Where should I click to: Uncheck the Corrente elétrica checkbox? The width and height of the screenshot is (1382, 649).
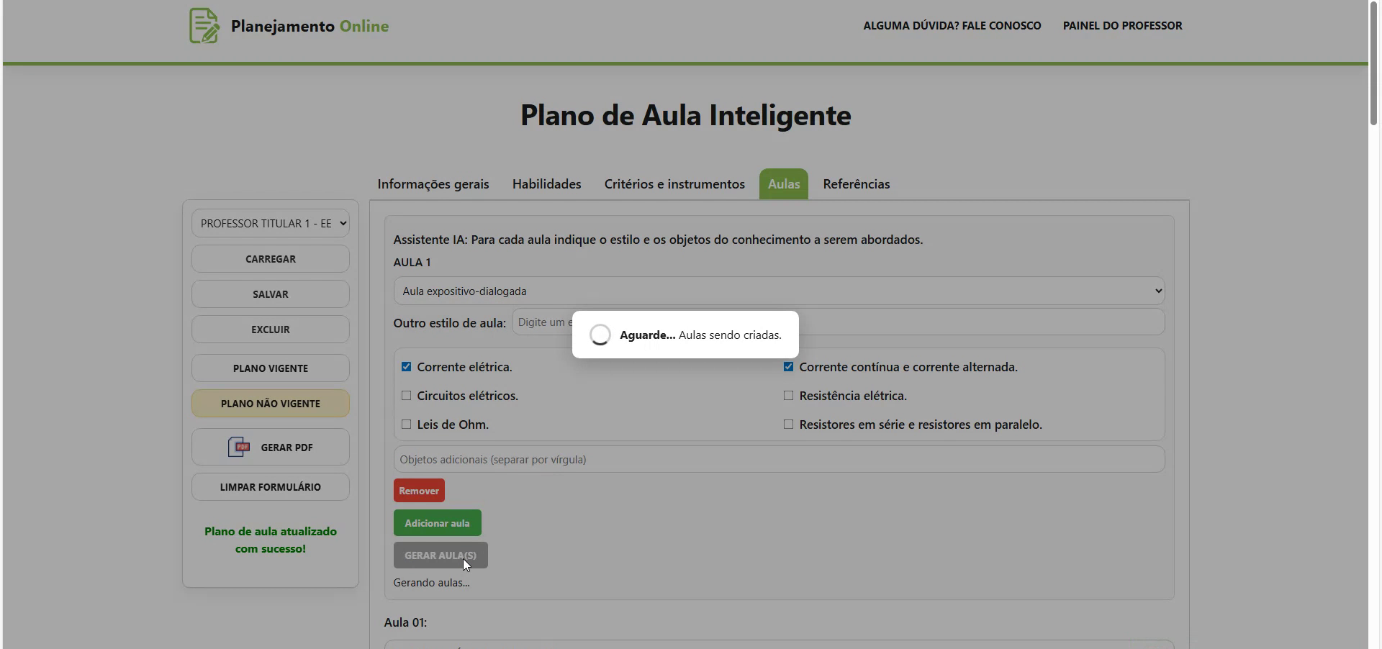406,366
